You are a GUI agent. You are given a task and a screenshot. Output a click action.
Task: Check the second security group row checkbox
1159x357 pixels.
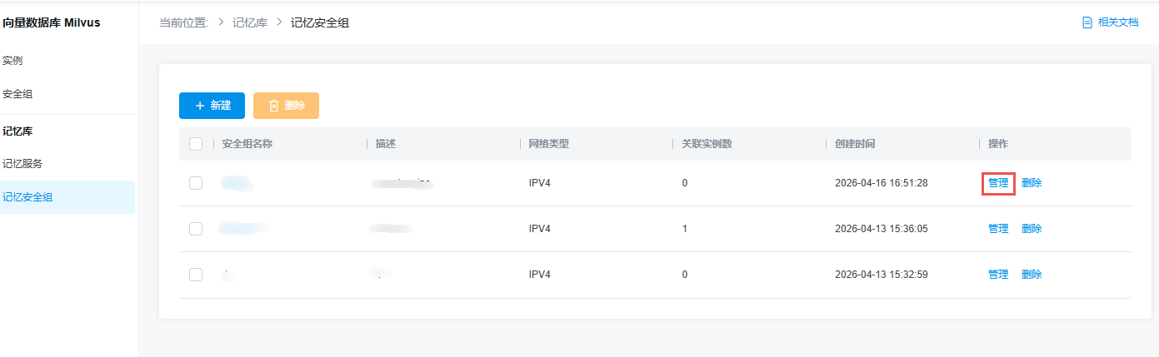(x=196, y=229)
